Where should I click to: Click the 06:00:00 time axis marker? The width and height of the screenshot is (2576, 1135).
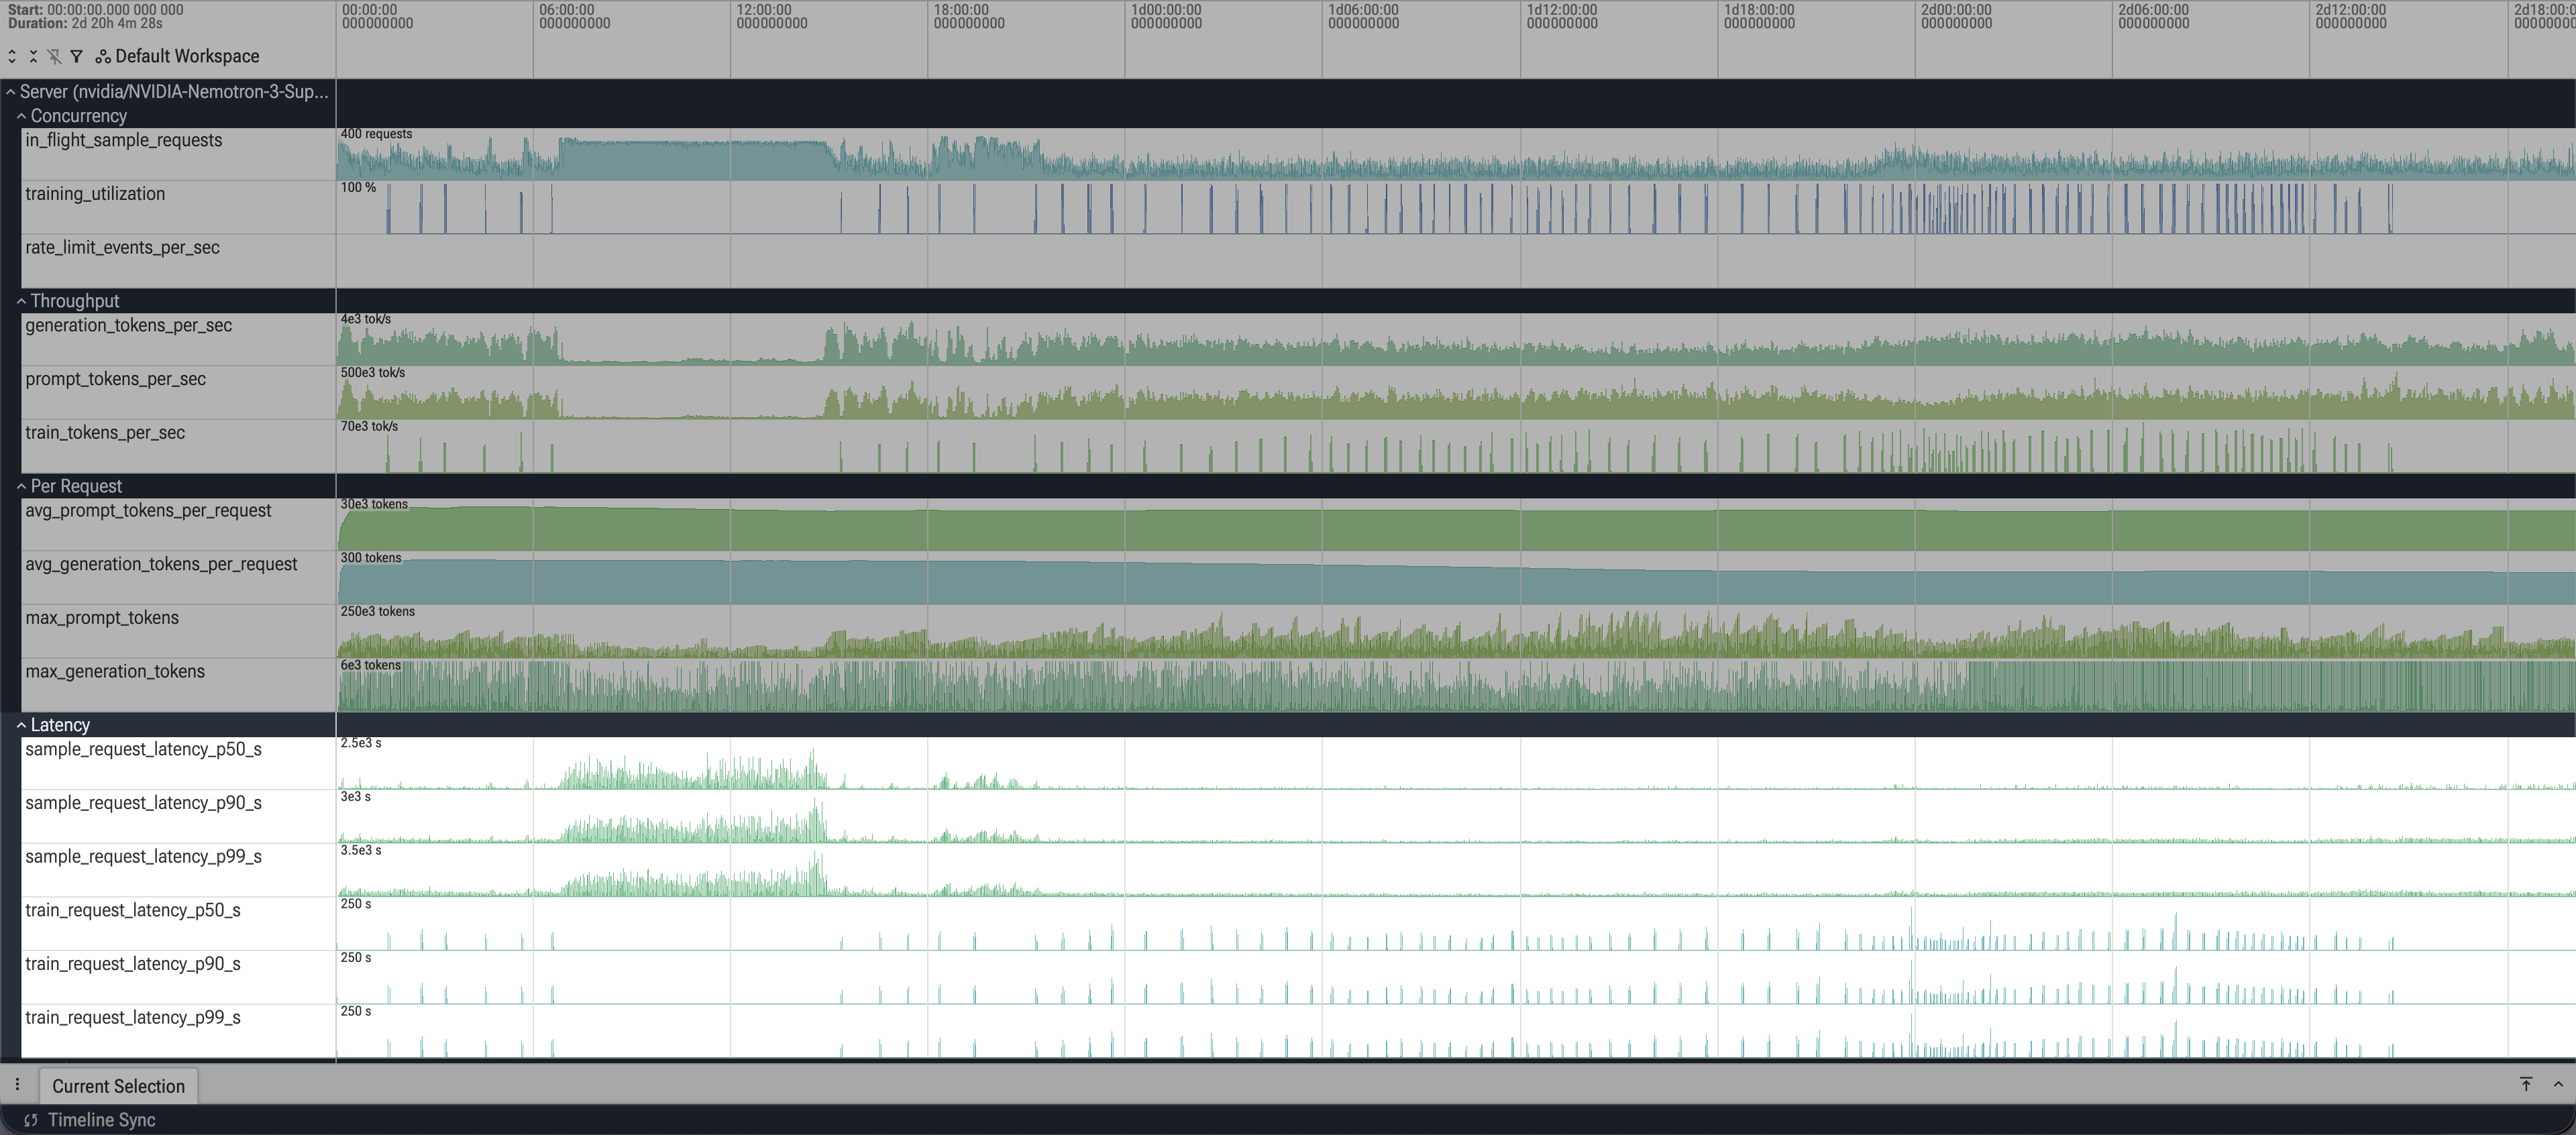coord(574,16)
